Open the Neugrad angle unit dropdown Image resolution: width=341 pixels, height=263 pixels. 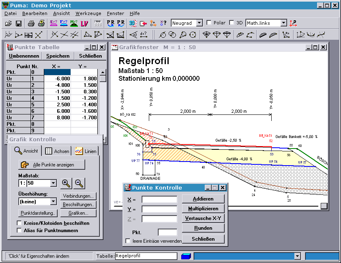pos(199,23)
